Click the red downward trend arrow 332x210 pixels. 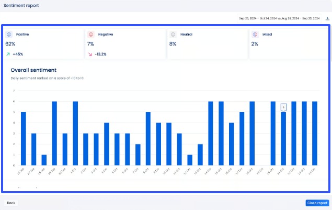point(90,54)
